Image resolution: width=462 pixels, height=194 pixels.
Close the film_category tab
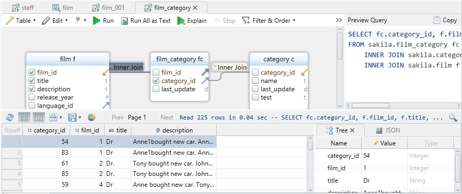tap(195, 8)
